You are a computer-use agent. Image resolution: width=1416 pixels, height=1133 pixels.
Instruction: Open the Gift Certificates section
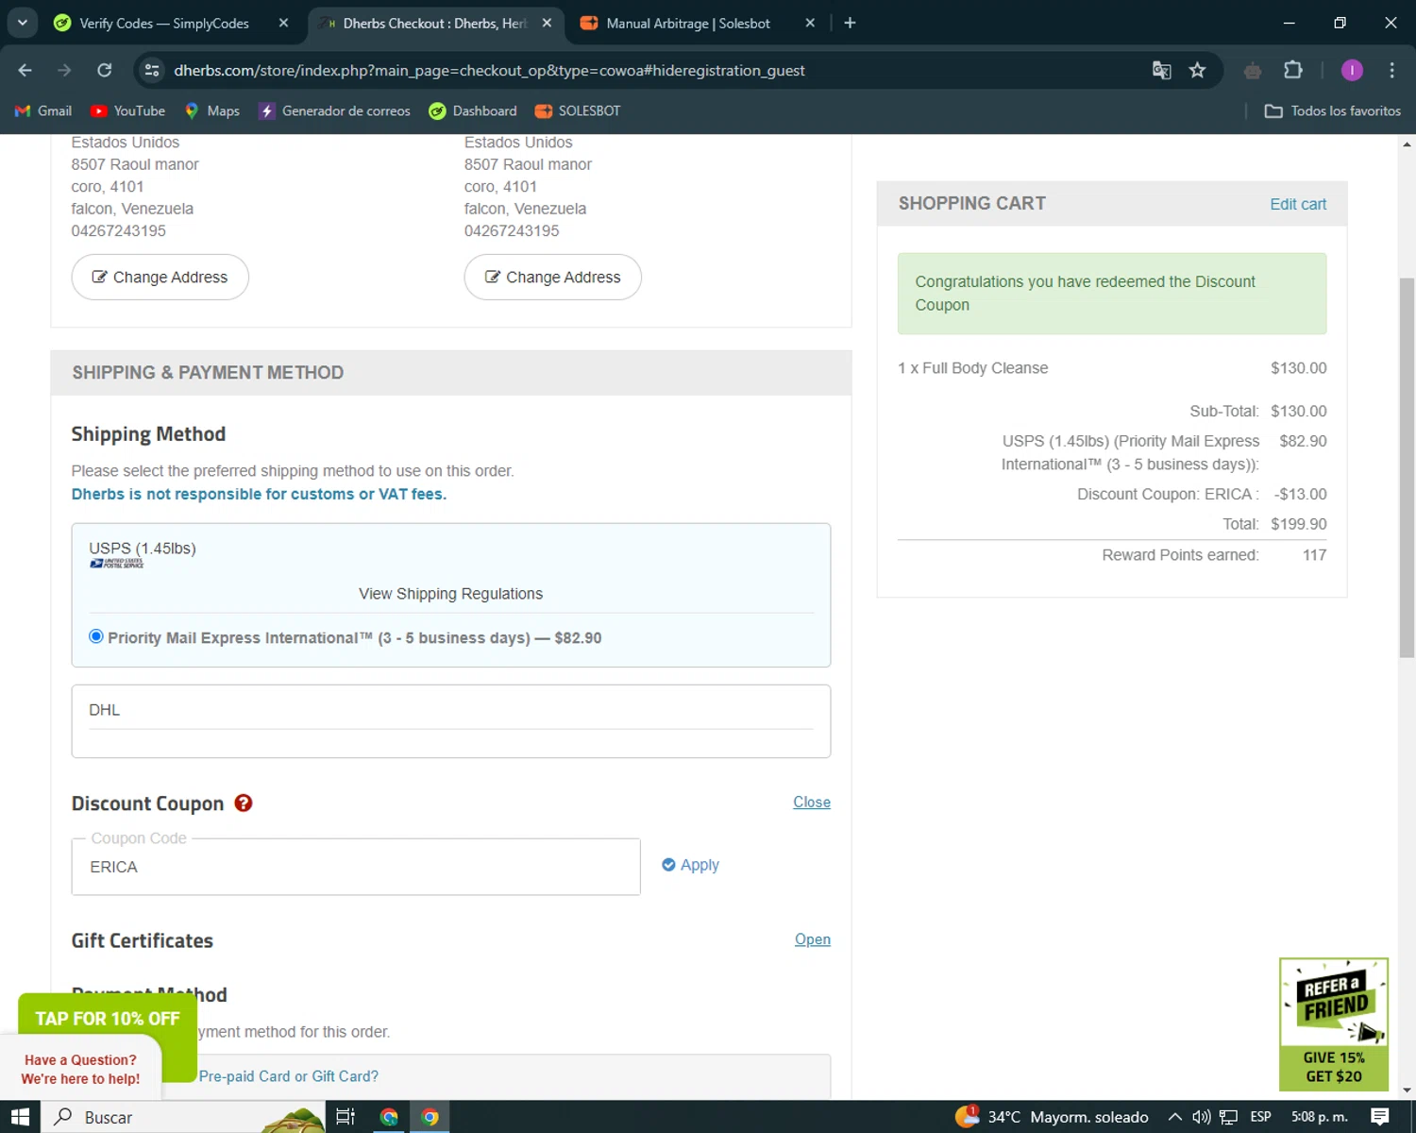[813, 939]
